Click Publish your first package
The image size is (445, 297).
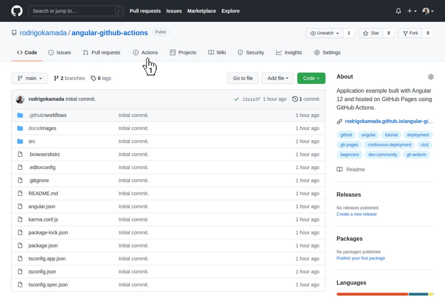[361, 258]
